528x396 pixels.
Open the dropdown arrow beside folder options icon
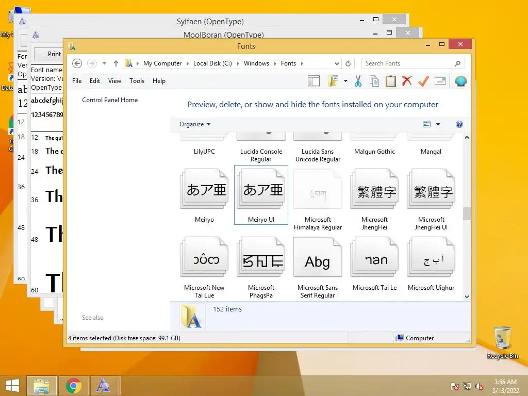pyautogui.click(x=345, y=81)
